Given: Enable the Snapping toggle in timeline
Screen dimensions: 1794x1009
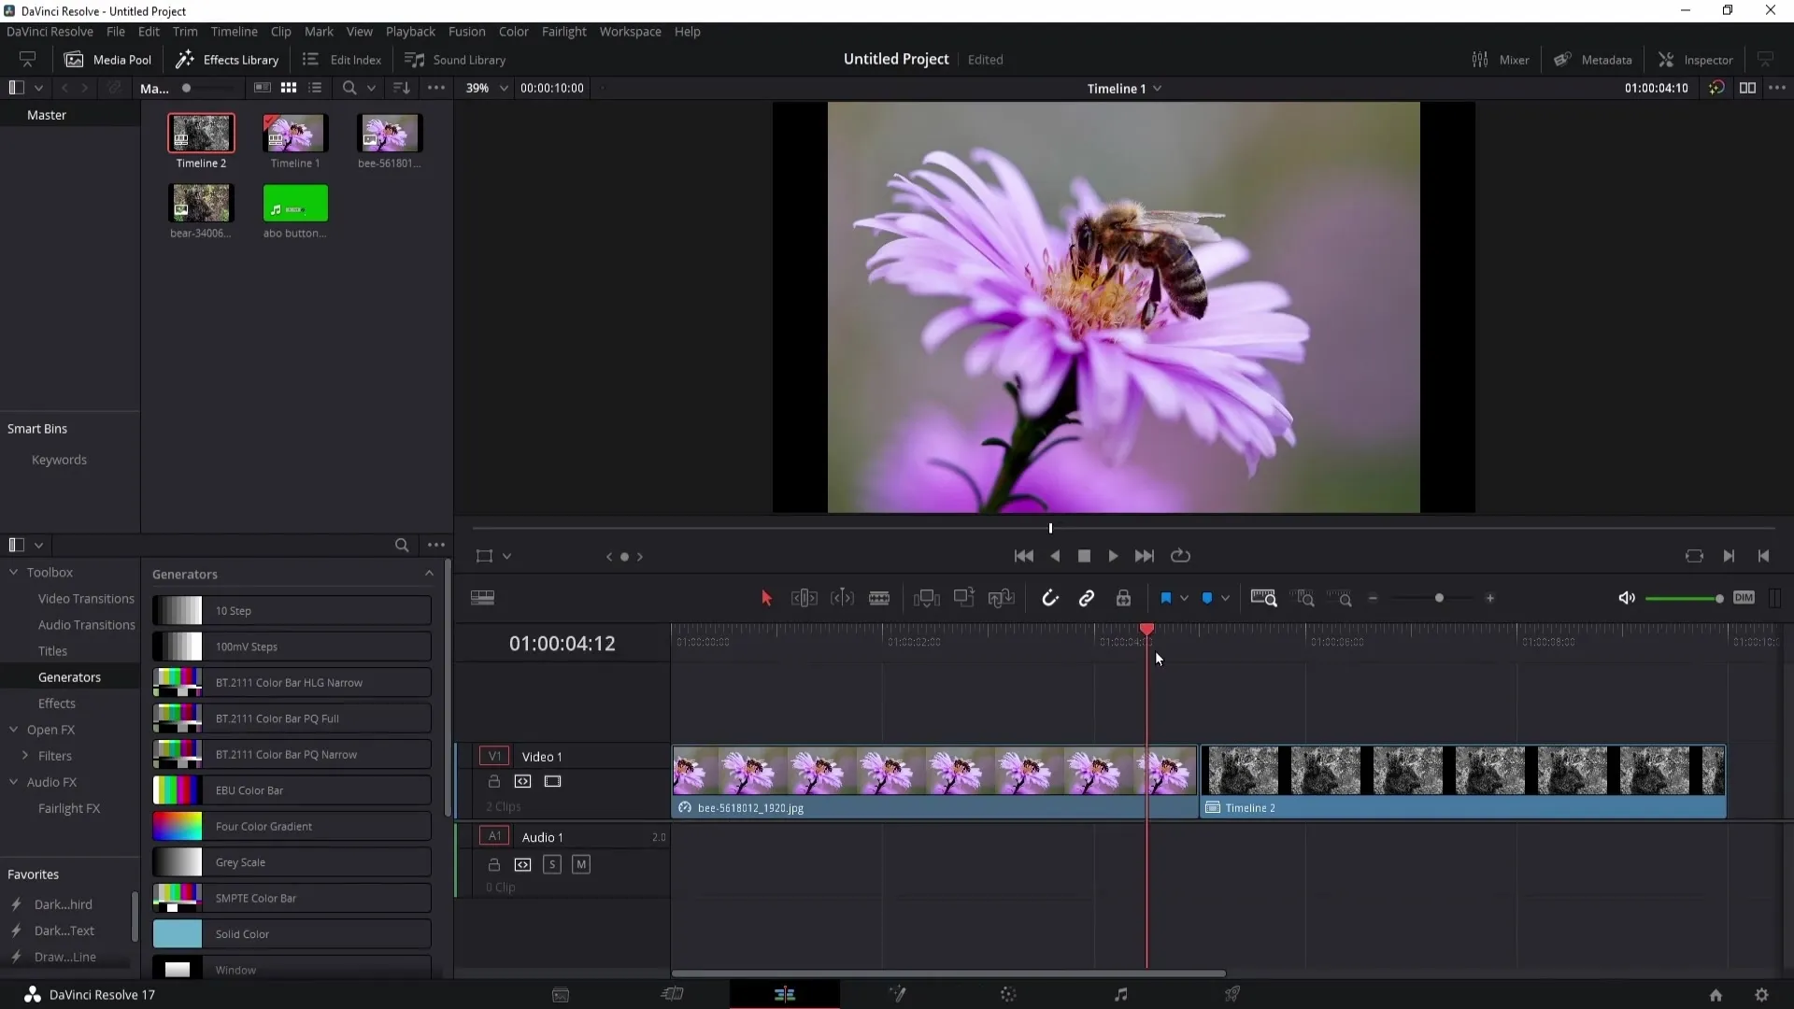Looking at the screenshot, I should [x=1048, y=598].
